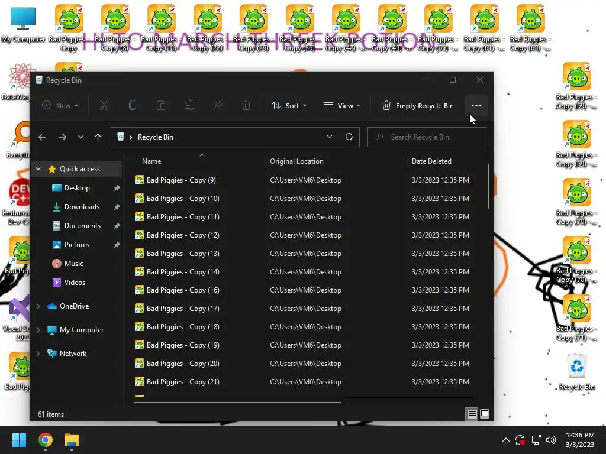Open the View dropdown

342,105
